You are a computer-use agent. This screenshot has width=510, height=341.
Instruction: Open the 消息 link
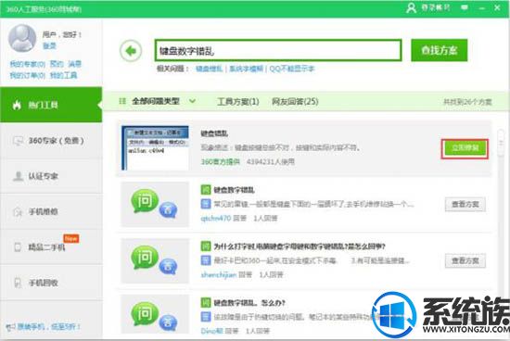pos(74,64)
